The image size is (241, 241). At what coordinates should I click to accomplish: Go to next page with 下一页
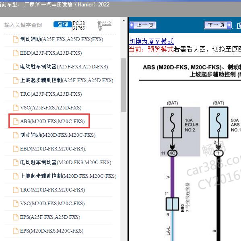click(218, 25)
